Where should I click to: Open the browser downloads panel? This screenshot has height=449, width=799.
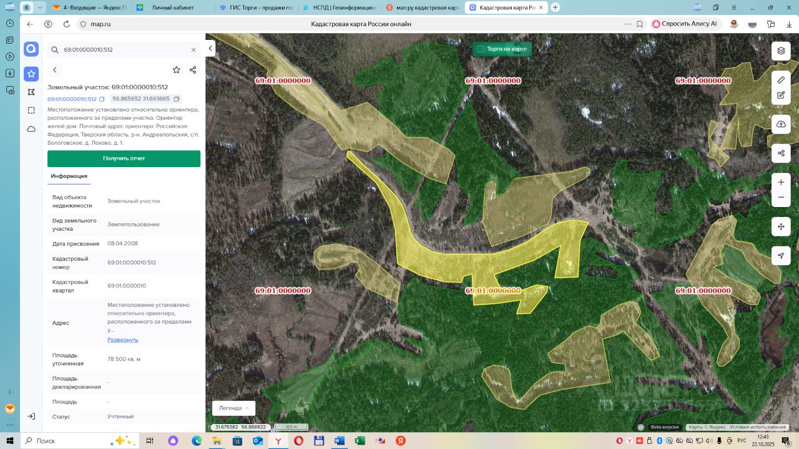pyautogui.click(x=790, y=24)
